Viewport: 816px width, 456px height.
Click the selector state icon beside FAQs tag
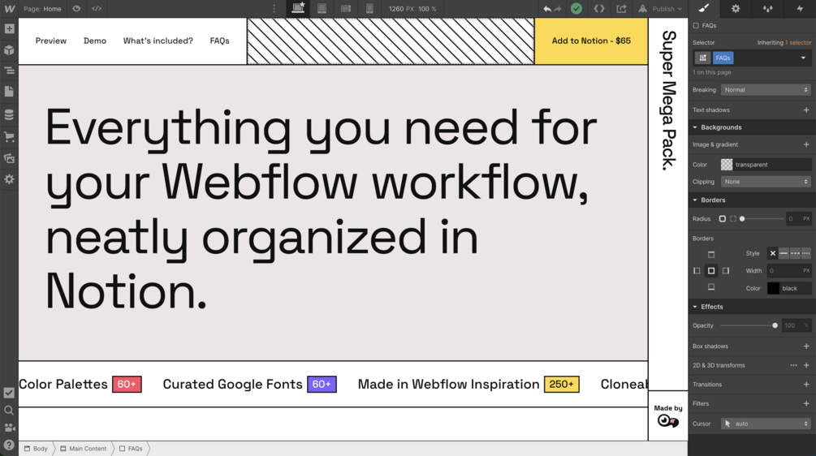(702, 58)
